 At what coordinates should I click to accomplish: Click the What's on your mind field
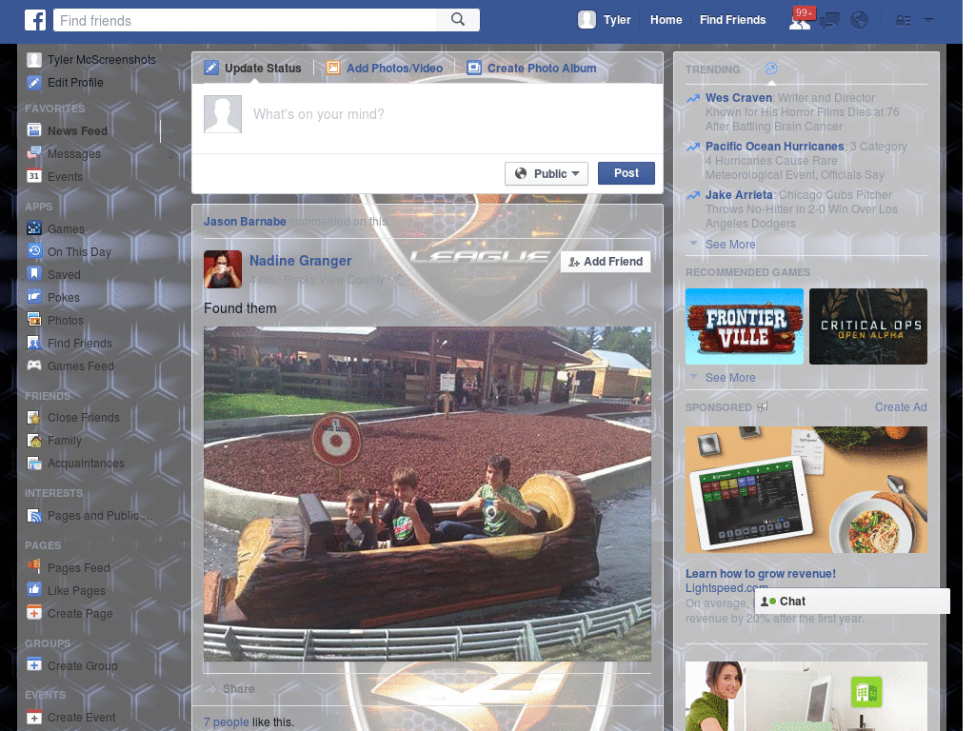point(381,114)
